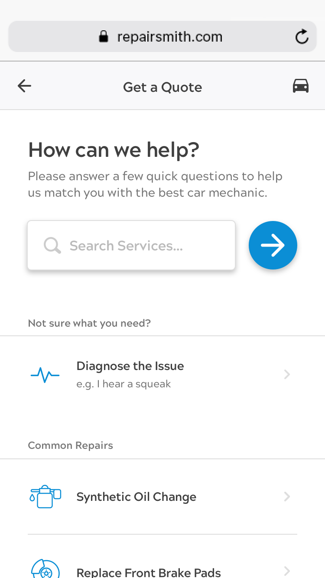Tap the How can we help heading
Image resolution: width=325 pixels, height=578 pixels.
click(x=114, y=150)
